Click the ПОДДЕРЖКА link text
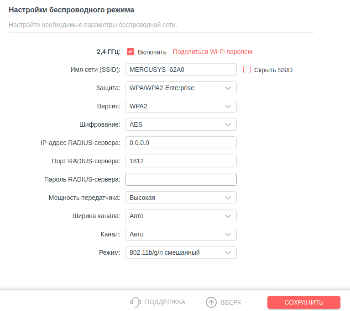Viewport: 350px width, 311px height. (x=165, y=302)
